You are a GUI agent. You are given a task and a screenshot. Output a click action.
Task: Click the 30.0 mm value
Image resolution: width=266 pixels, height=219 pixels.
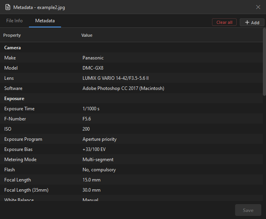tap(92, 190)
